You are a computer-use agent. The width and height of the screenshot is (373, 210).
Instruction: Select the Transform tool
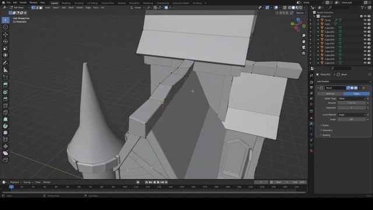tap(5, 55)
